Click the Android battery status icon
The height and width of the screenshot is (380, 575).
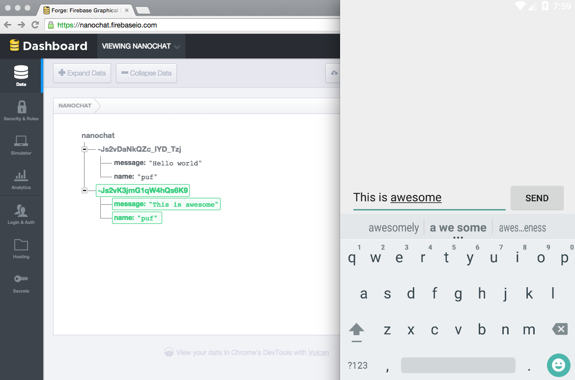(545, 6)
